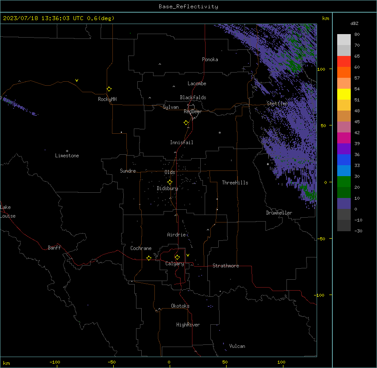This screenshot has height=368, width=377.
Task: Click the yellow diamond marker in Calgary
Action: click(177, 257)
